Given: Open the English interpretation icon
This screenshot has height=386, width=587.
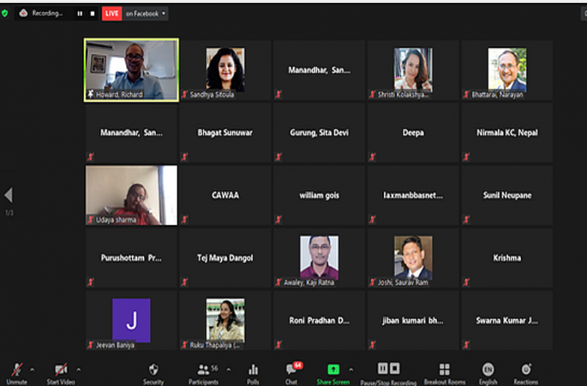Looking at the screenshot, I should [x=488, y=370].
